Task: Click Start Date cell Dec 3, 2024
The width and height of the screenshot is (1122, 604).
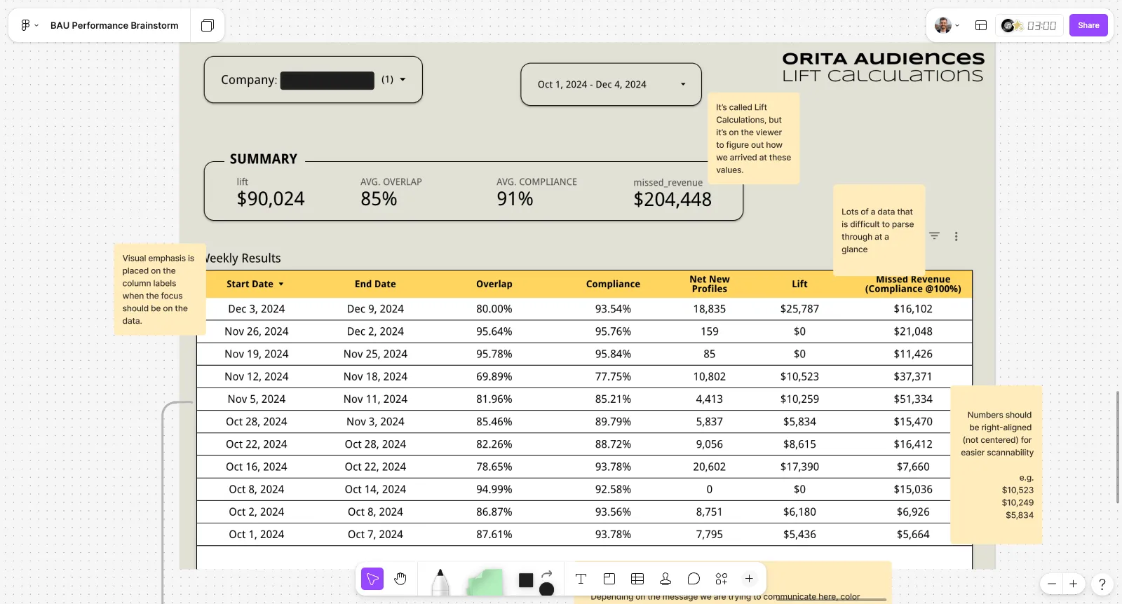Action: (x=257, y=309)
